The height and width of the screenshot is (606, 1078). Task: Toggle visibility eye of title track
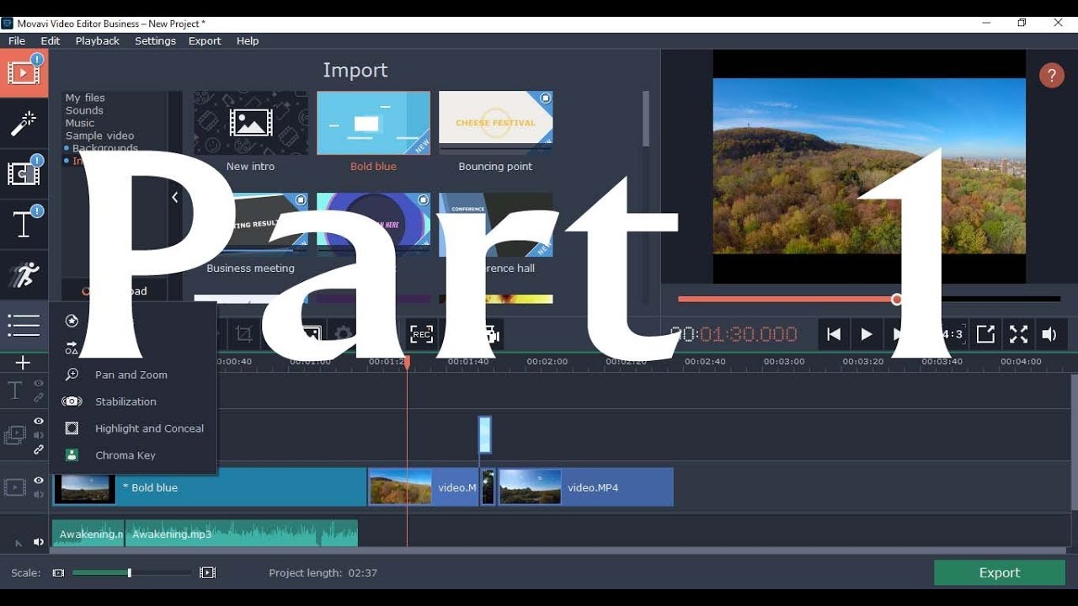[39, 384]
